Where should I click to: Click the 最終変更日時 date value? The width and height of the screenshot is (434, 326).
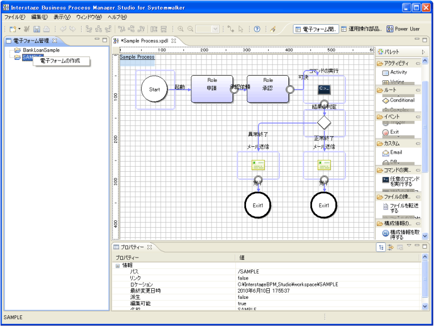click(264, 291)
